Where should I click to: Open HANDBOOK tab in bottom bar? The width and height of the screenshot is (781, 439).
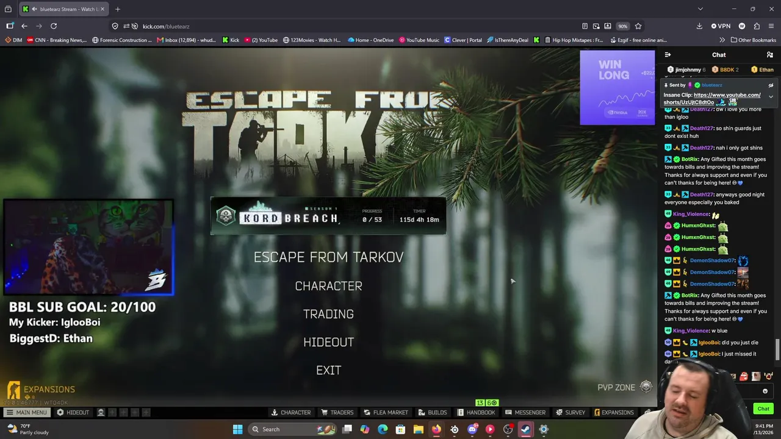[x=476, y=412]
